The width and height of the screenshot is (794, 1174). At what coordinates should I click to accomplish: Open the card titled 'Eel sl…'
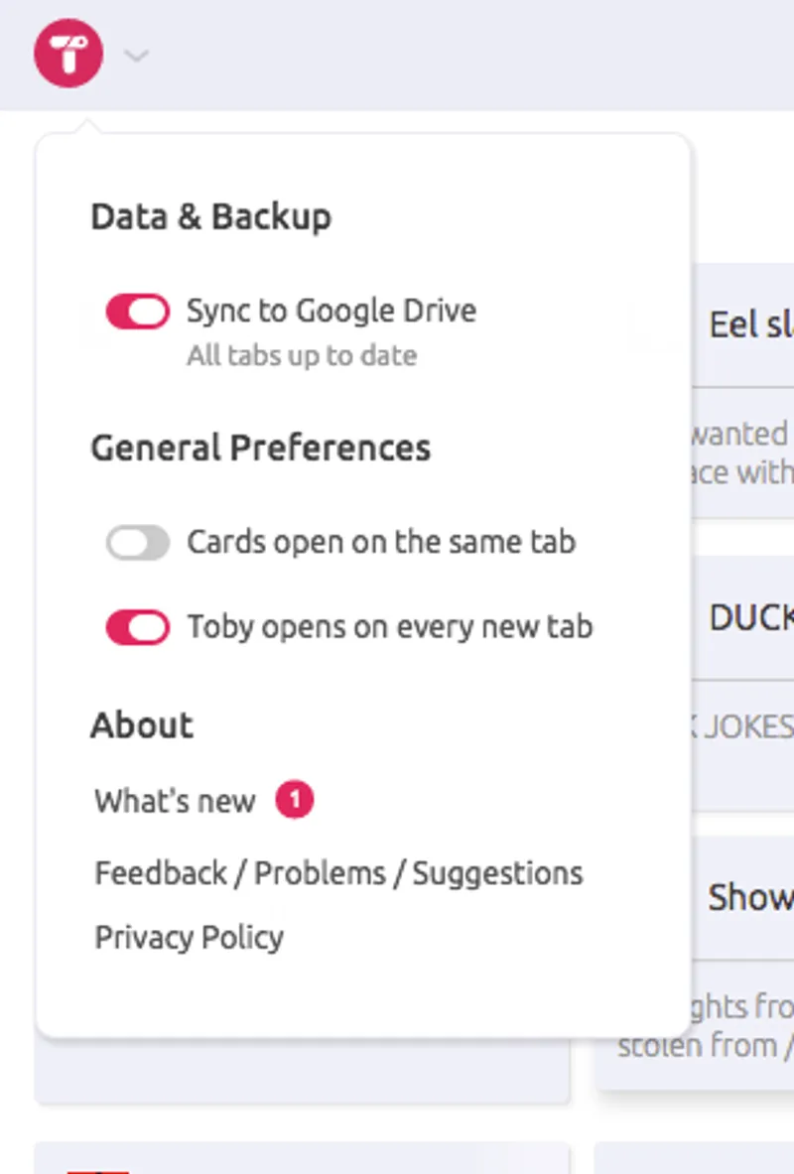(750, 325)
